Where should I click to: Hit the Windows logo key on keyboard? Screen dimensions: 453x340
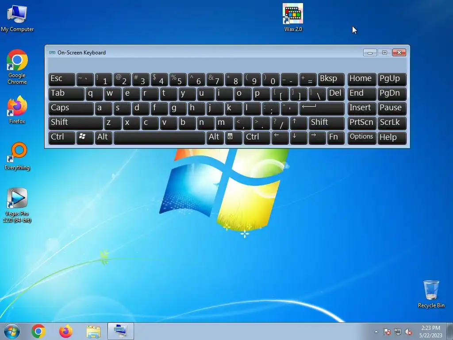click(x=85, y=138)
